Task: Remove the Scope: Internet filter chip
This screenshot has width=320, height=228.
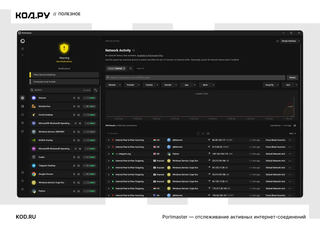Action: (x=124, y=69)
